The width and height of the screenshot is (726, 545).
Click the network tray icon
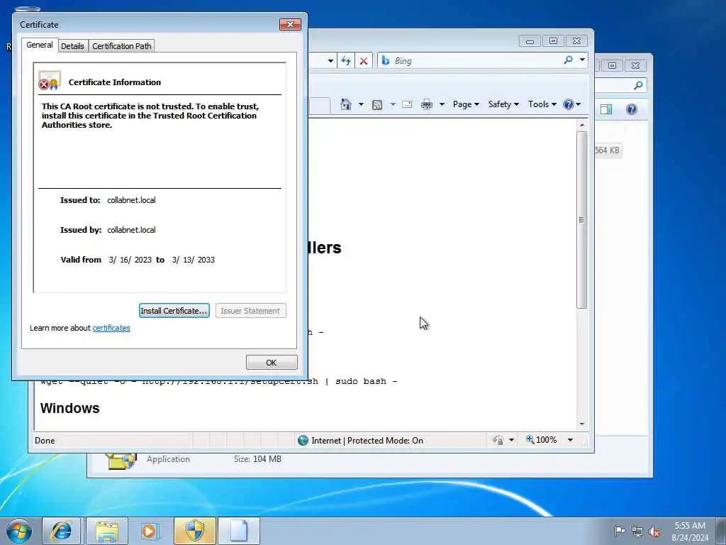(637, 532)
